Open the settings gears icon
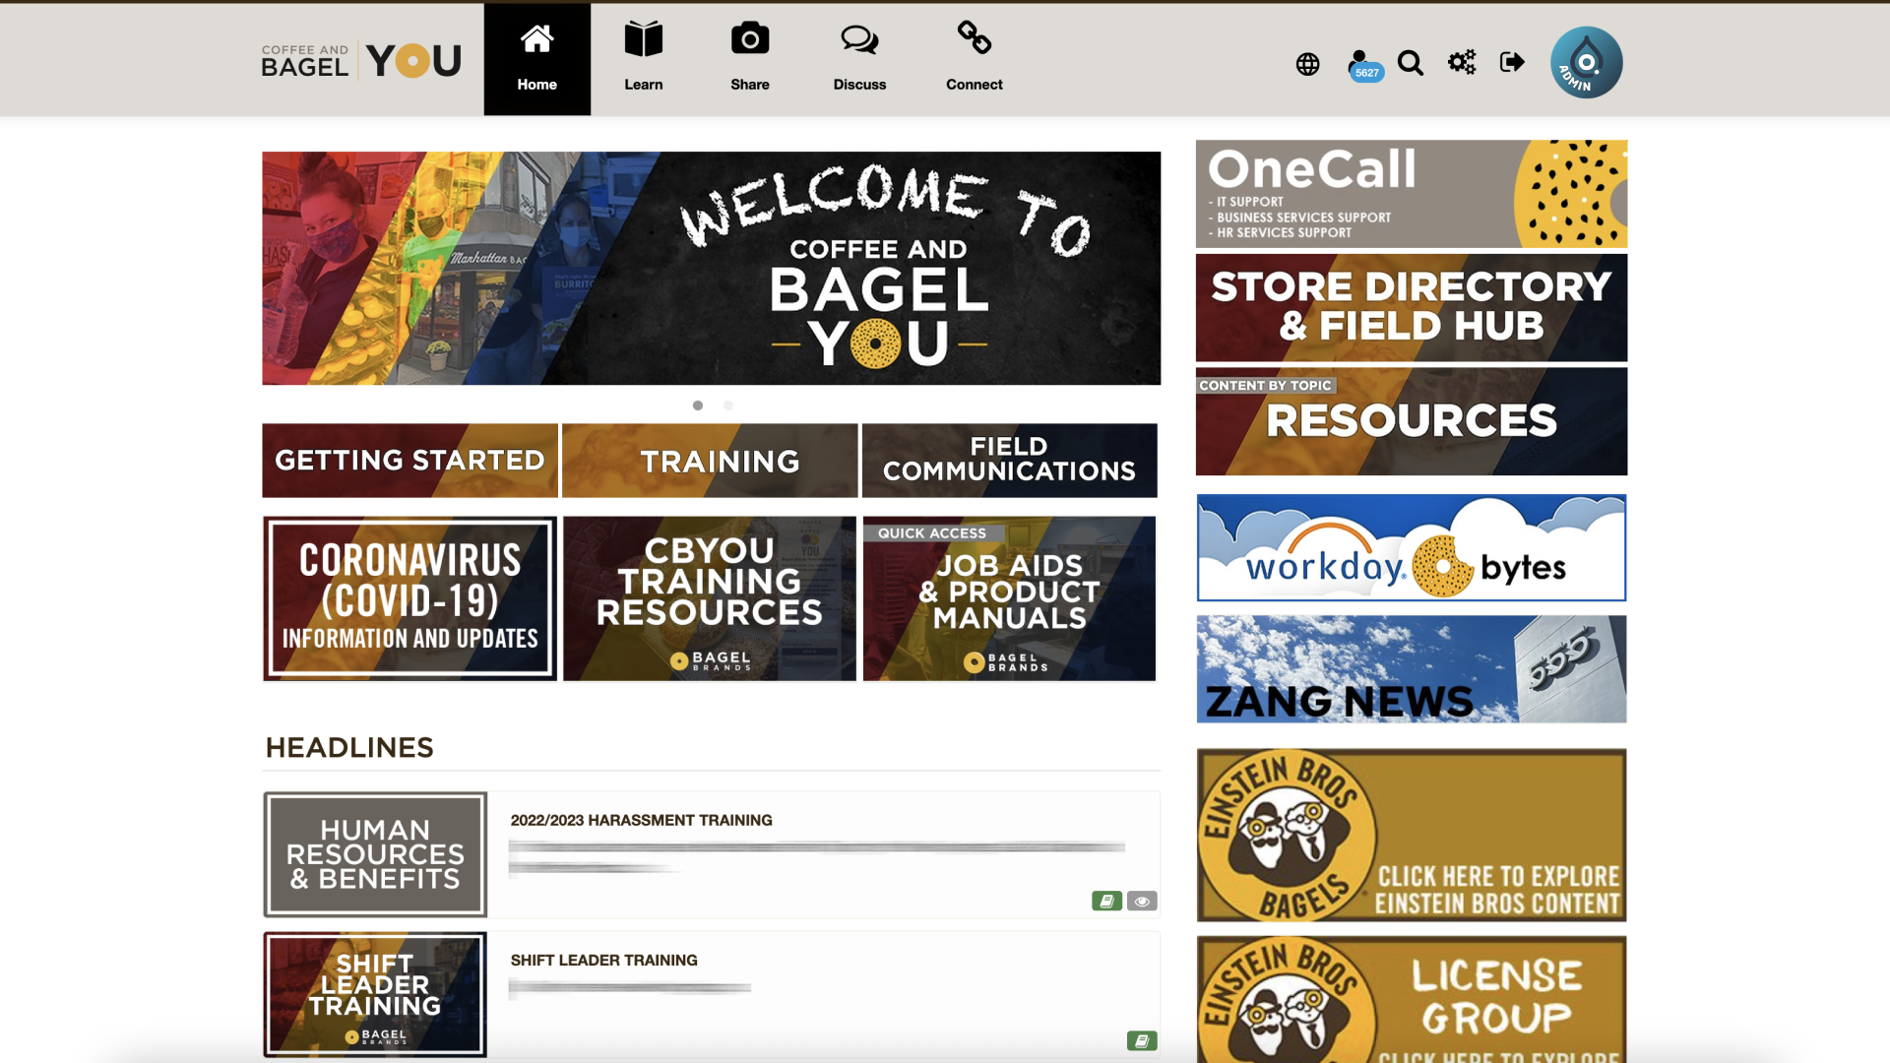1890x1063 pixels. coord(1461,62)
